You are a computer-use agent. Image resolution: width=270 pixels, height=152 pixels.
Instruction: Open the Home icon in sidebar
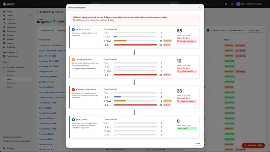click(x=4, y=11)
